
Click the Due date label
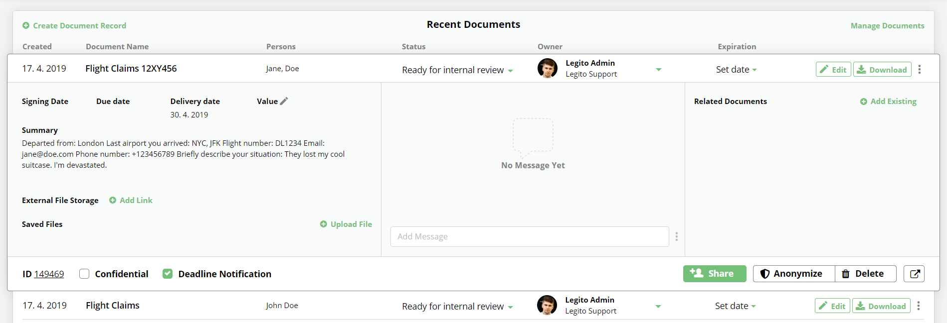113,101
